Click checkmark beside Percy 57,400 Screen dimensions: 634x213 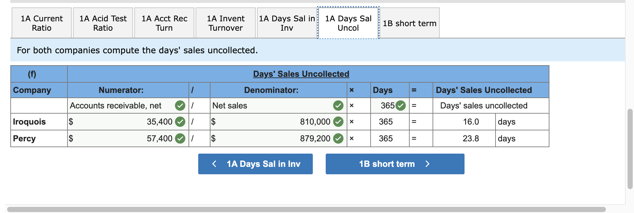tap(180, 138)
